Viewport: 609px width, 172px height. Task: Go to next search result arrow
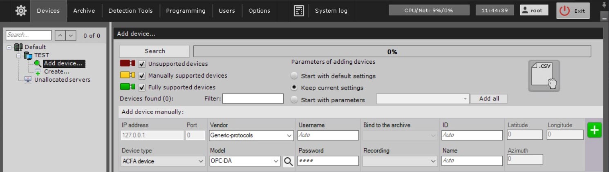pos(71,36)
